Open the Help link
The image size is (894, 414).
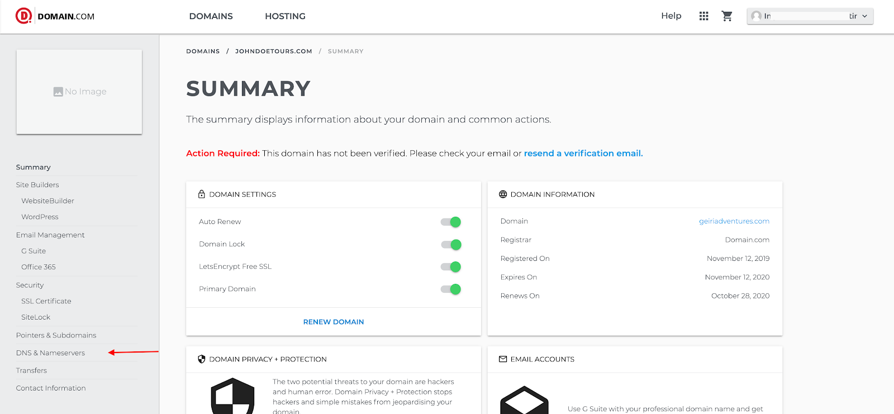[671, 16]
